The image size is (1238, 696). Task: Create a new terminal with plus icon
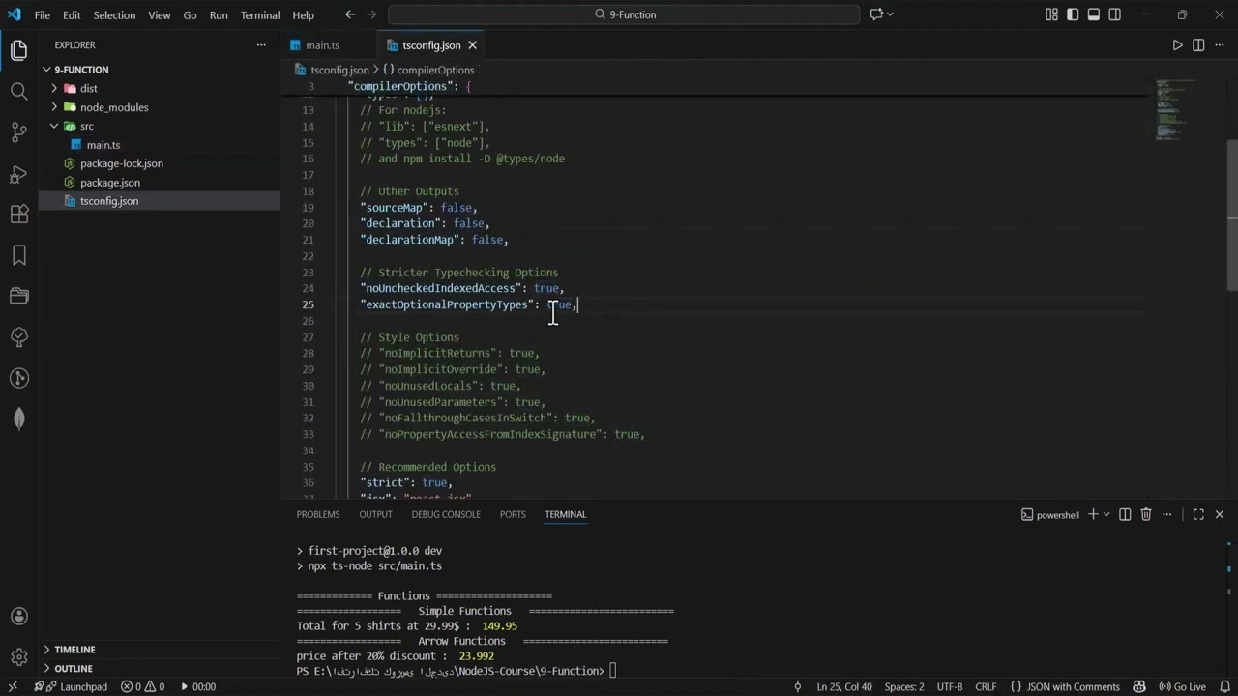coord(1093,515)
